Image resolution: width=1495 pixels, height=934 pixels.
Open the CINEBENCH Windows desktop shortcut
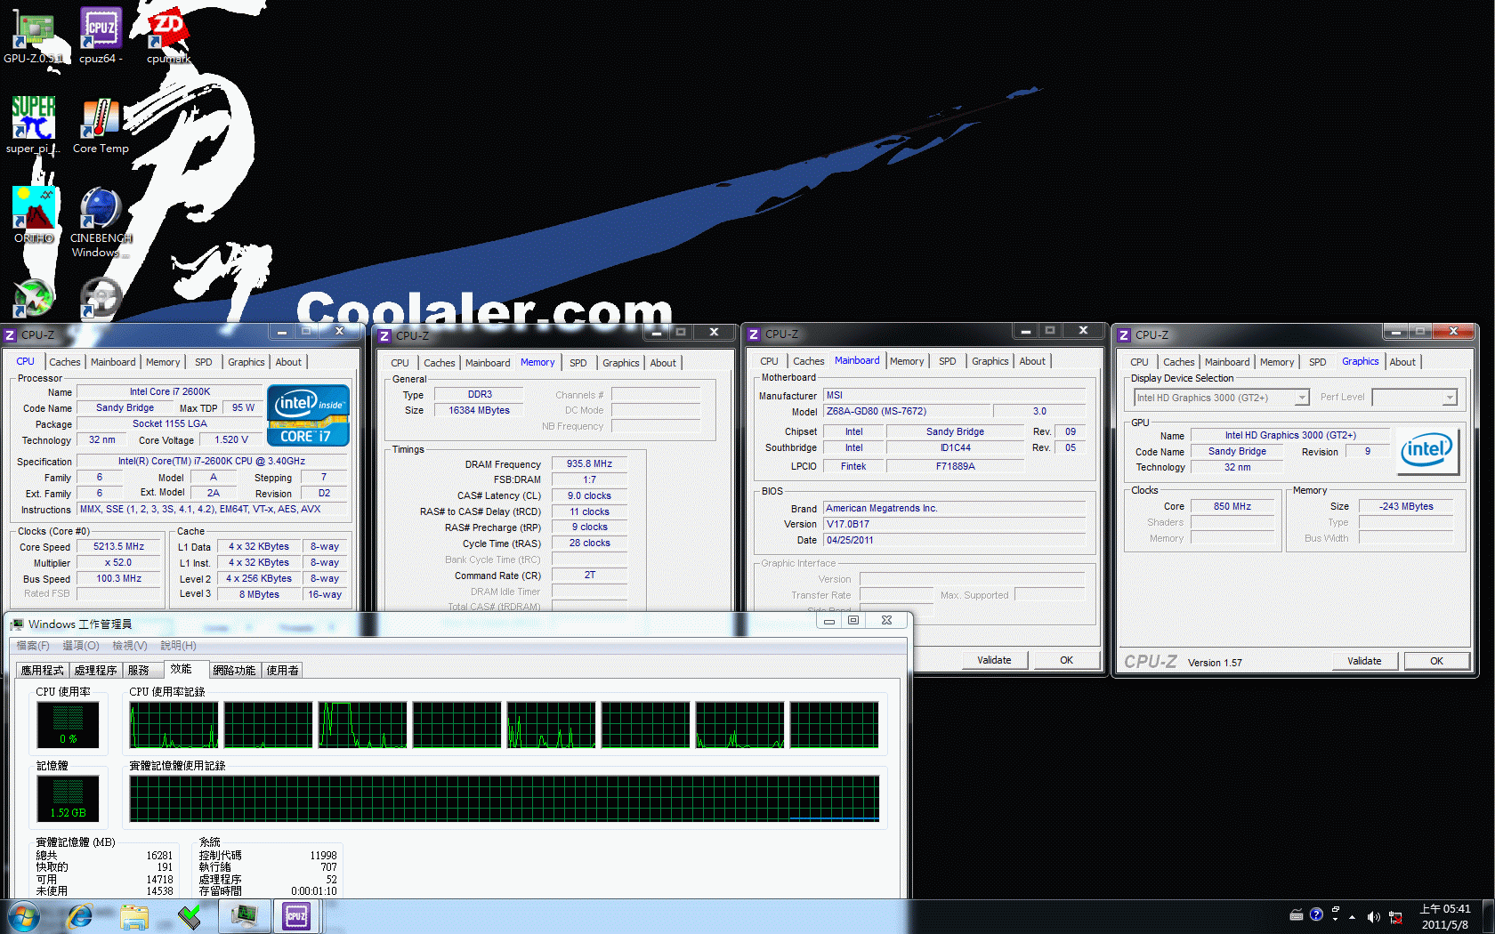(x=101, y=222)
